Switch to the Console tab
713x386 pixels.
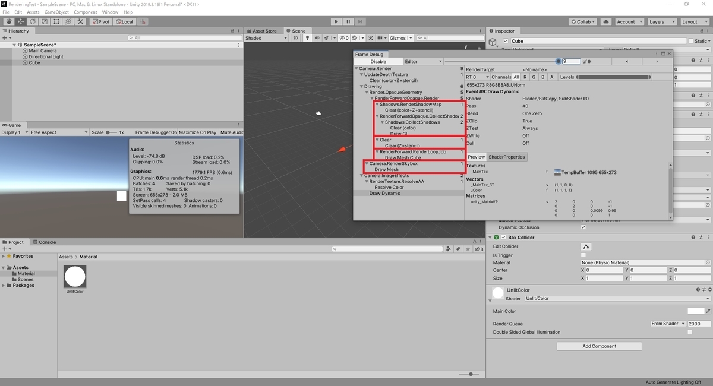[x=45, y=242]
